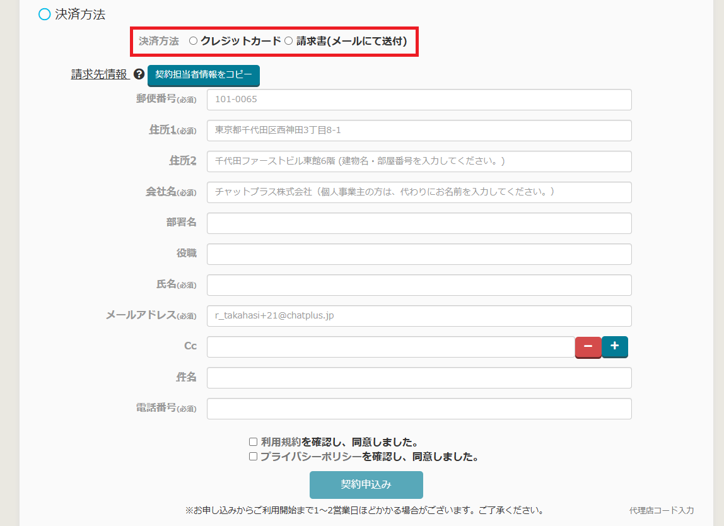The width and height of the screenshot is (724, 526).
Task: Click the メールアドレス input field
Action: tap(419, 316)
